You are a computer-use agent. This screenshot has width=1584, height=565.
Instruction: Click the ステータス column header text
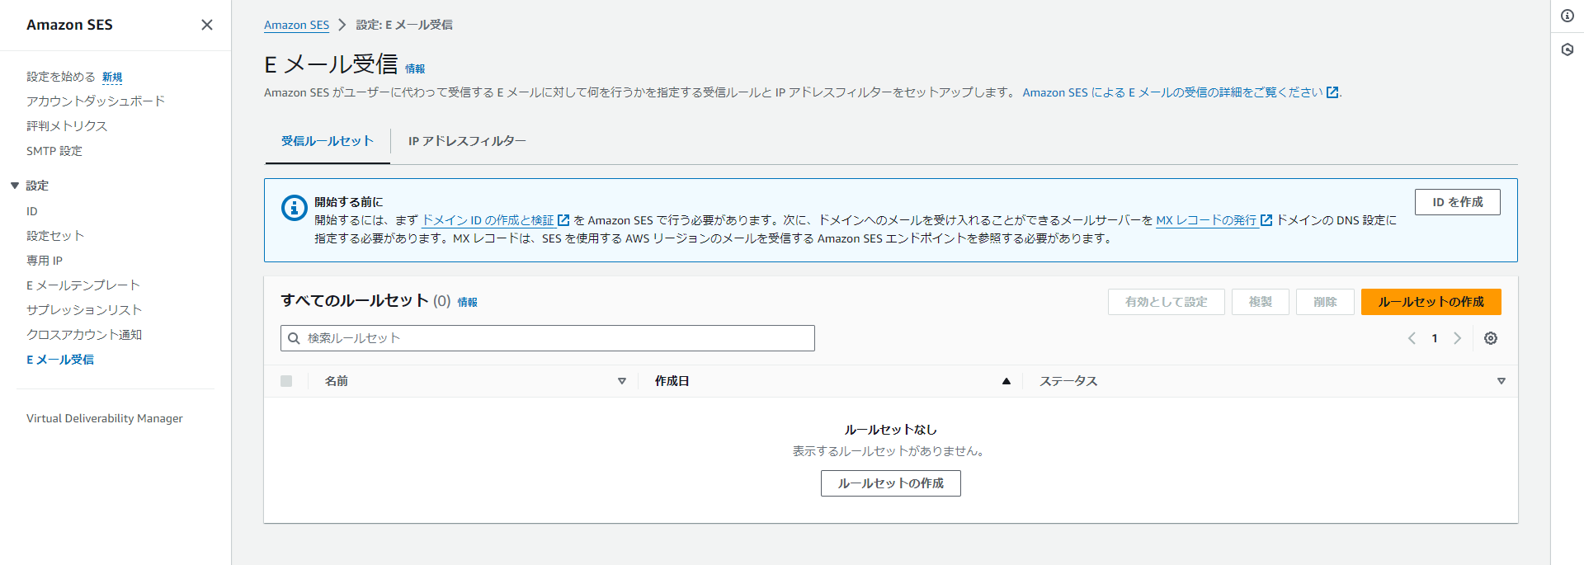click(1068, 381)
